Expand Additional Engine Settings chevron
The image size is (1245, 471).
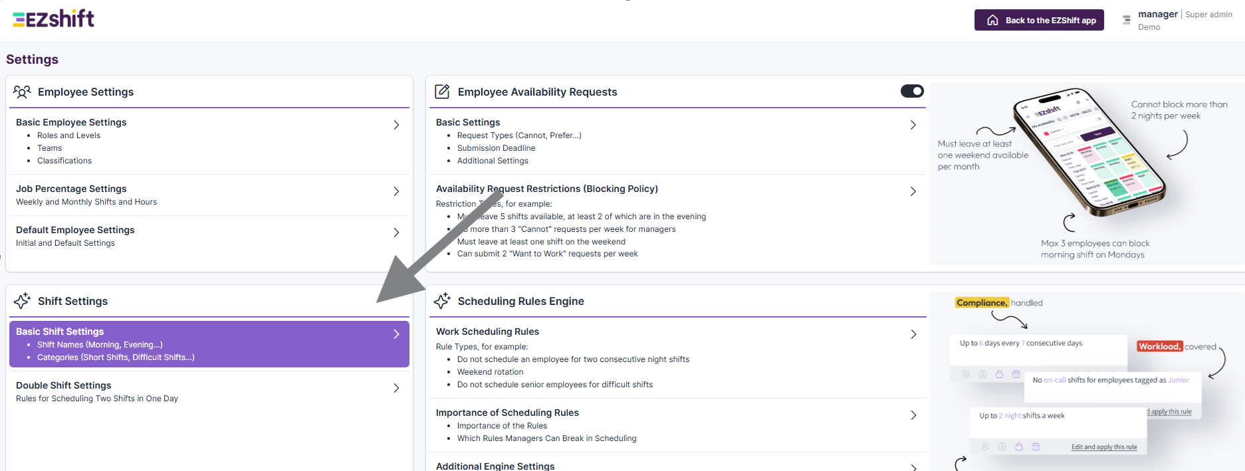[913, 467]
